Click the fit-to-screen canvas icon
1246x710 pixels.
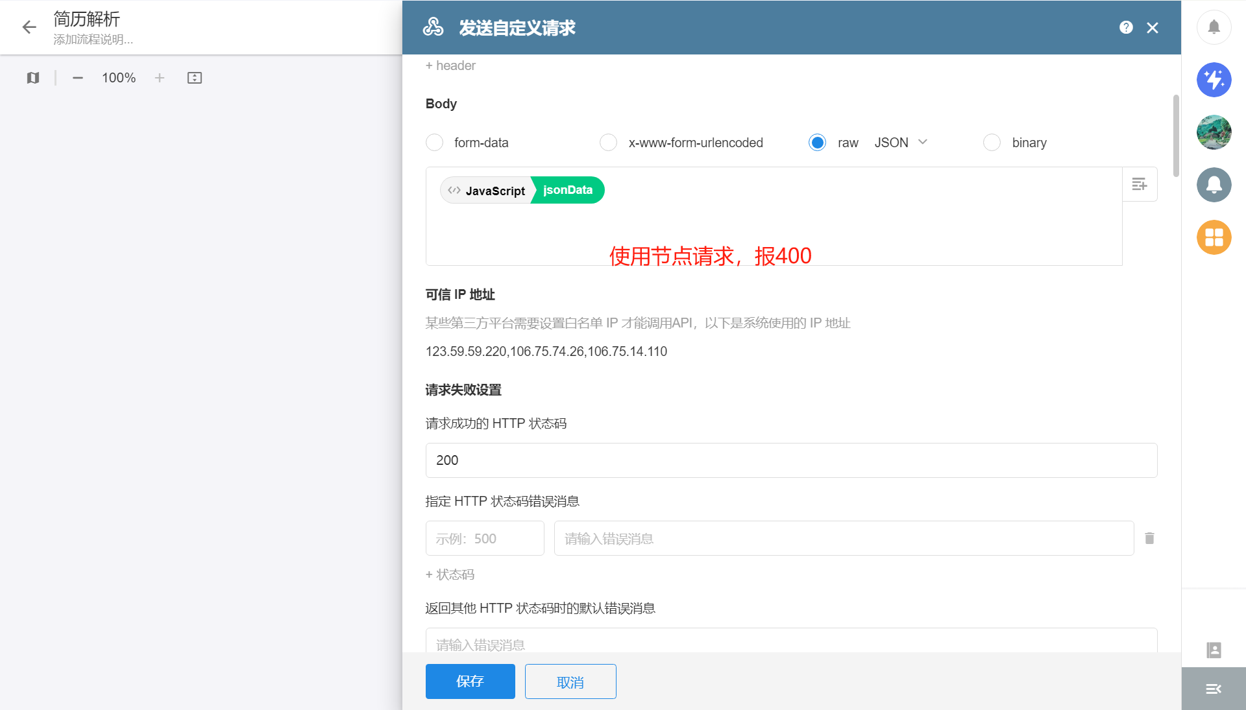195,78
